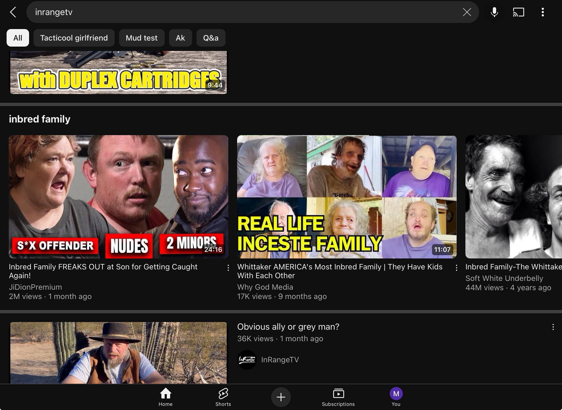Open the InRangeTV channel name

[x=280, y=360]
